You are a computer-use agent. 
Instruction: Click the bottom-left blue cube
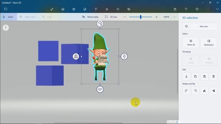[x=50, y=75]
